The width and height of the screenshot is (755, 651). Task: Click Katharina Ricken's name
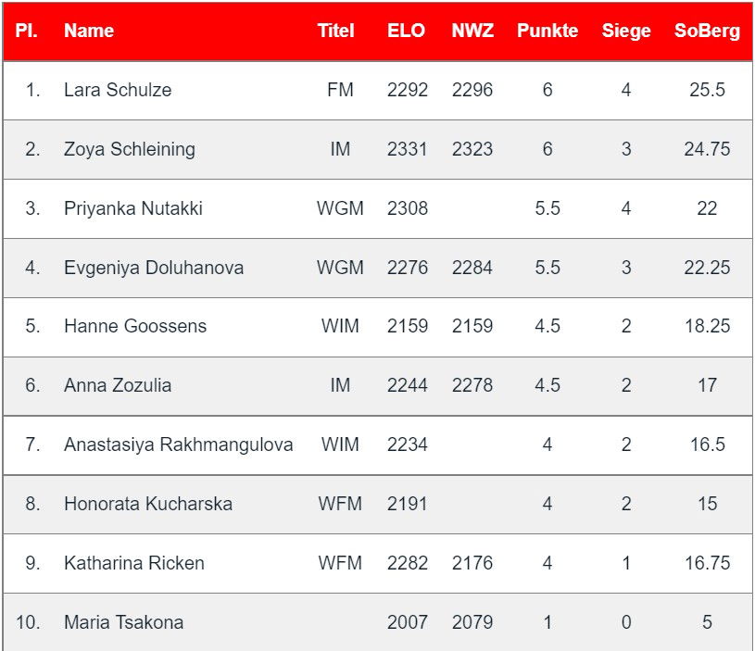[x=134, y=563]
